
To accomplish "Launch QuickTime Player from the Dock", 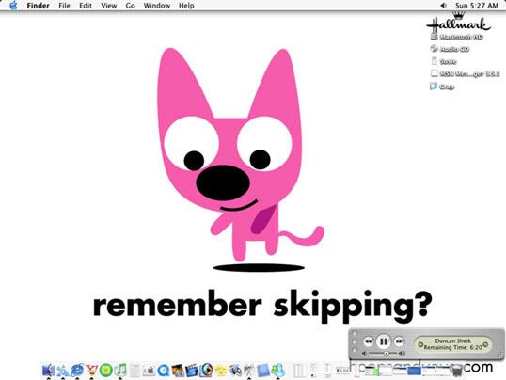I will point(164,371).
